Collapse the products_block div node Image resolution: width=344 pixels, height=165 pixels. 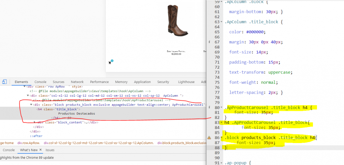(31, 105)
